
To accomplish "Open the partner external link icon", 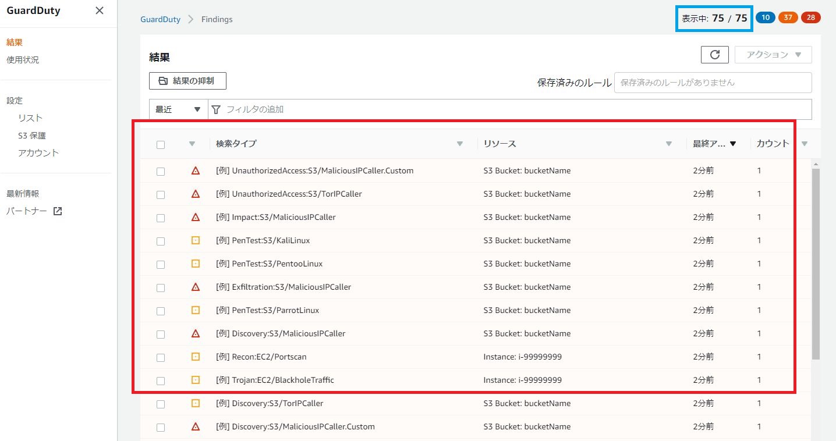I will pos(58,211).
